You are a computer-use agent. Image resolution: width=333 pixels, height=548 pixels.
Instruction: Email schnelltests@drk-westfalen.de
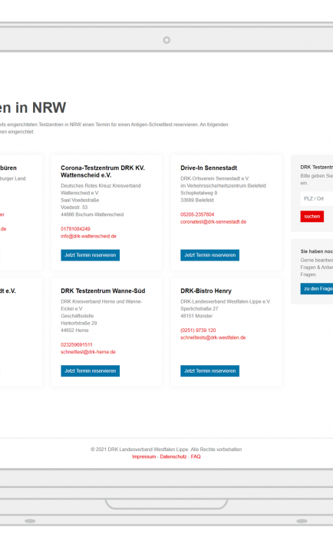[x=213, y=337]
